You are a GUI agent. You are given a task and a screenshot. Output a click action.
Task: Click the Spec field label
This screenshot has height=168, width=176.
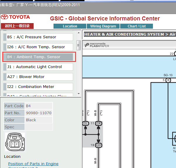tap(14, 127)
